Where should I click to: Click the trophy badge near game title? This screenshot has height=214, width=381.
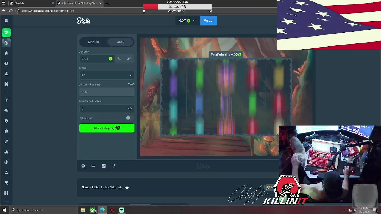coord(268,187)
